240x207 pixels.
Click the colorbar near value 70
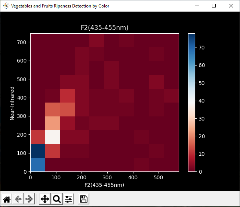click(x=191, y=48)
